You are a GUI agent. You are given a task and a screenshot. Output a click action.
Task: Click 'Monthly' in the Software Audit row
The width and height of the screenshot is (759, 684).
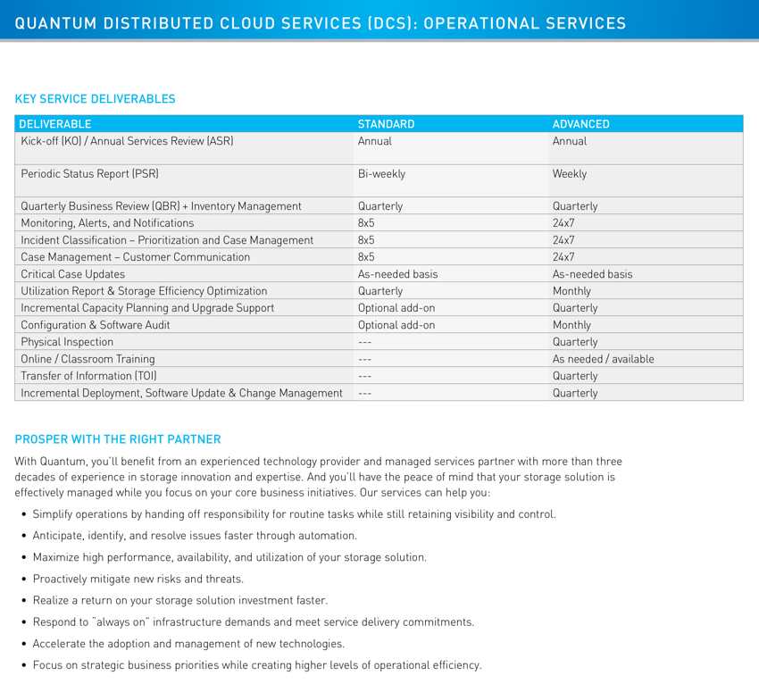point(571,325)
